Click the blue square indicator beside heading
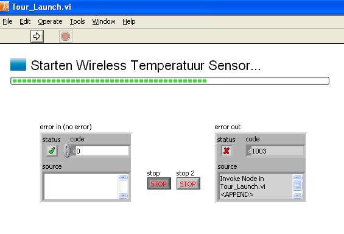344x234 pixels. pos(18,65)
